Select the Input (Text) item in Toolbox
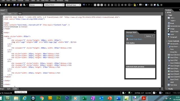The width and height of the screenshot is (180, 101). pos(173,79)
